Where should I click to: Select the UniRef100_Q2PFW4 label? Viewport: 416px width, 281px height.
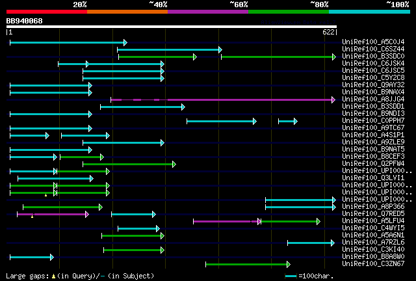pyautogui.click(x=373, y=164)
